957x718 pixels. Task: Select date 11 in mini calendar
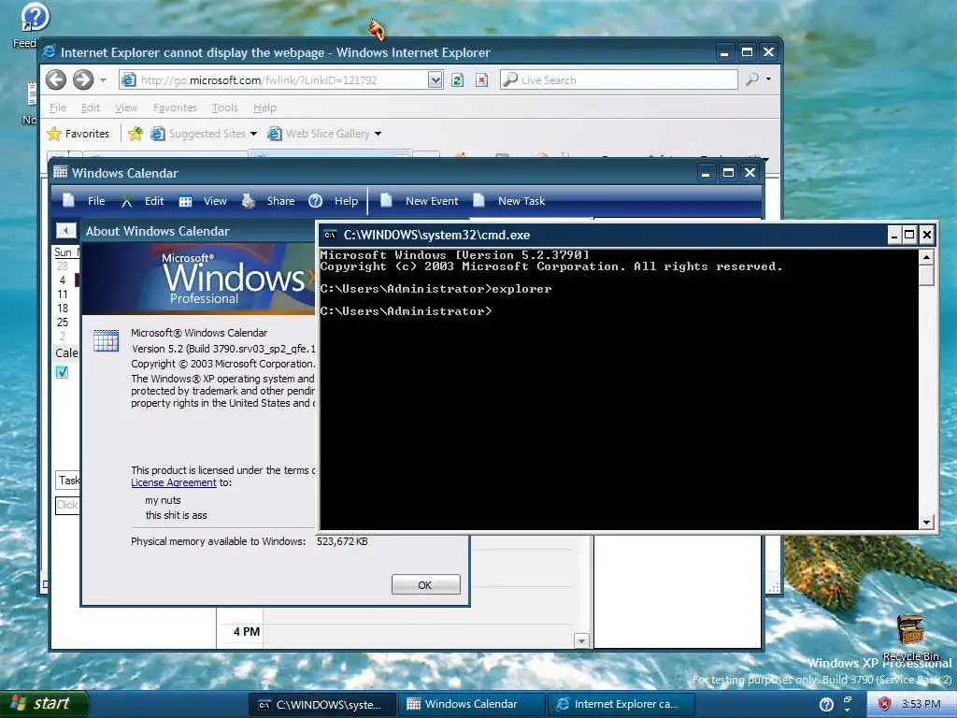tap(63, 294)
